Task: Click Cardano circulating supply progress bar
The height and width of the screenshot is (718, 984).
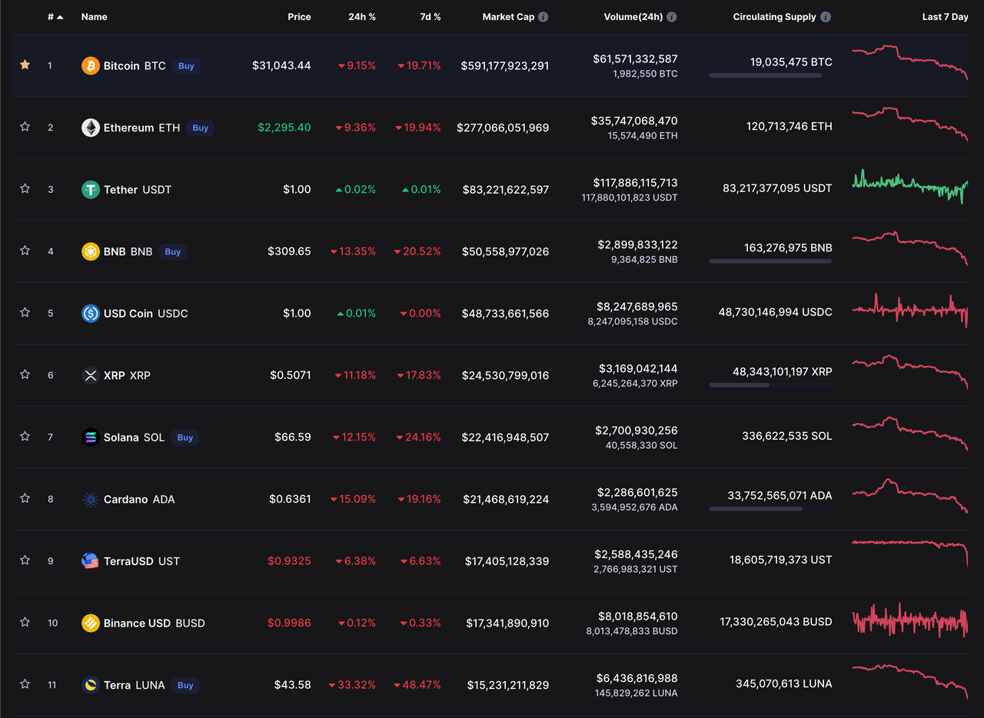Action: pos(770,509)
